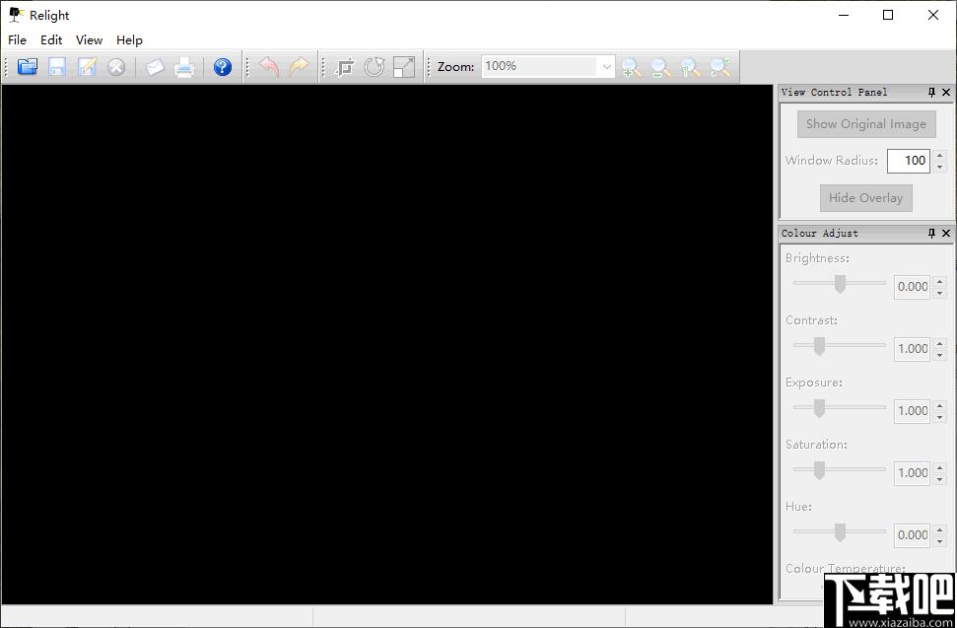Click the Zoom to fit magnifier icon

click(x=720, y=66)
